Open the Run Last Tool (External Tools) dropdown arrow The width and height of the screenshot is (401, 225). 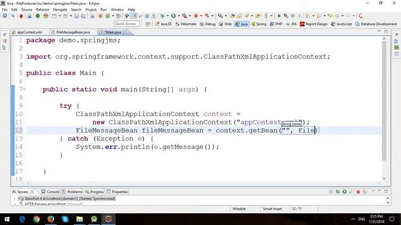tap(190, 16)
